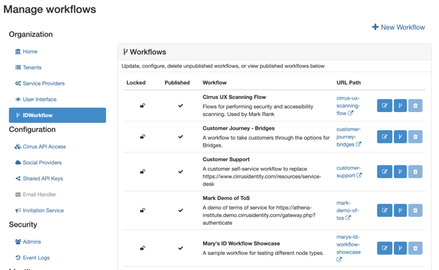This screenshot has width=439, height=270.
Task: Click delete icon for Cirrus UX Scanning Flow
Action: 415,106
